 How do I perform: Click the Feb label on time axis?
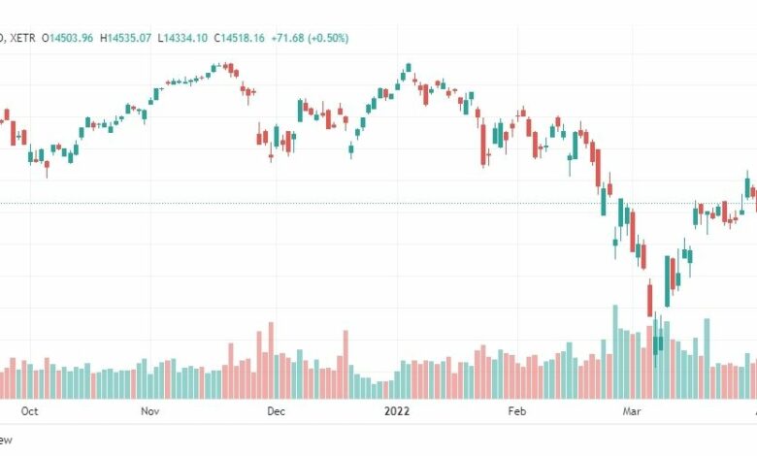click(x=516, y=411)
